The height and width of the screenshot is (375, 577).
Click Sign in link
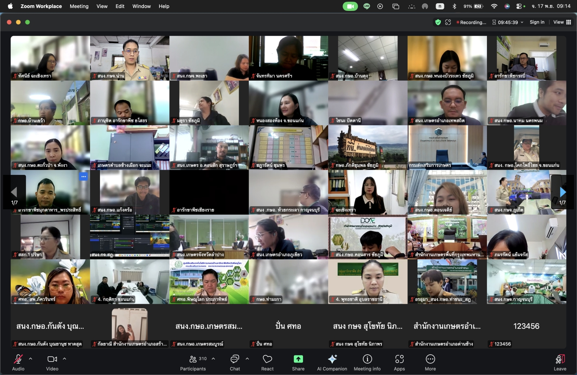(x=537, y=22)
